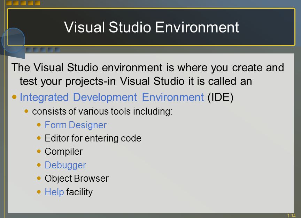Click the blue "Integrated Development Environment" text

[112, 97]
